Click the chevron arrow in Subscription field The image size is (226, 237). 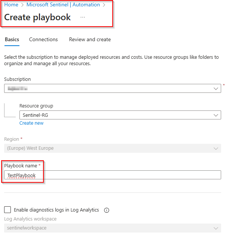[216, 88]
